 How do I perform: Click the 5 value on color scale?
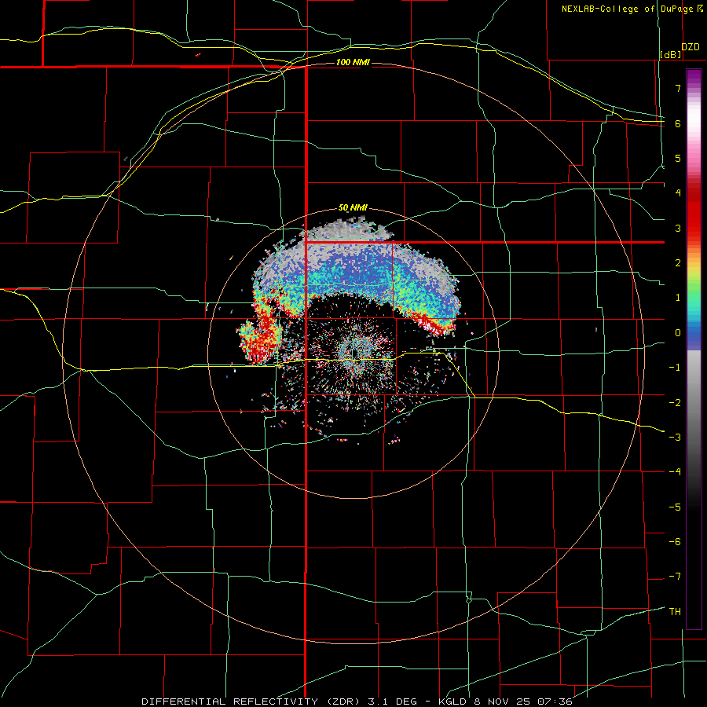click(x=678, y=158)
